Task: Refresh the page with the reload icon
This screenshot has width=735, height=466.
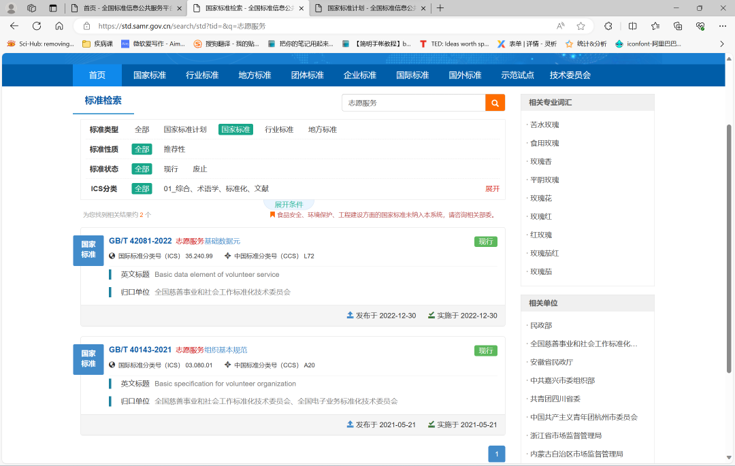Action: tap(37, 26)
